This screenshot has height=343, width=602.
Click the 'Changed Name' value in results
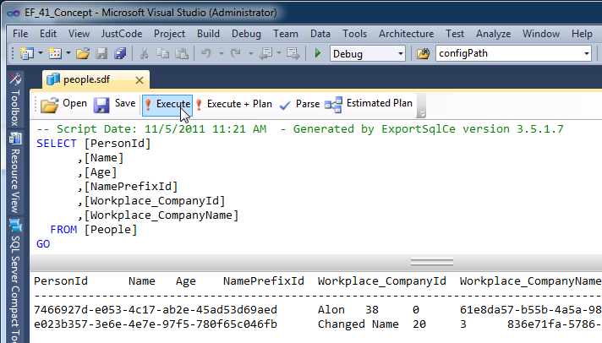(358, 324)
